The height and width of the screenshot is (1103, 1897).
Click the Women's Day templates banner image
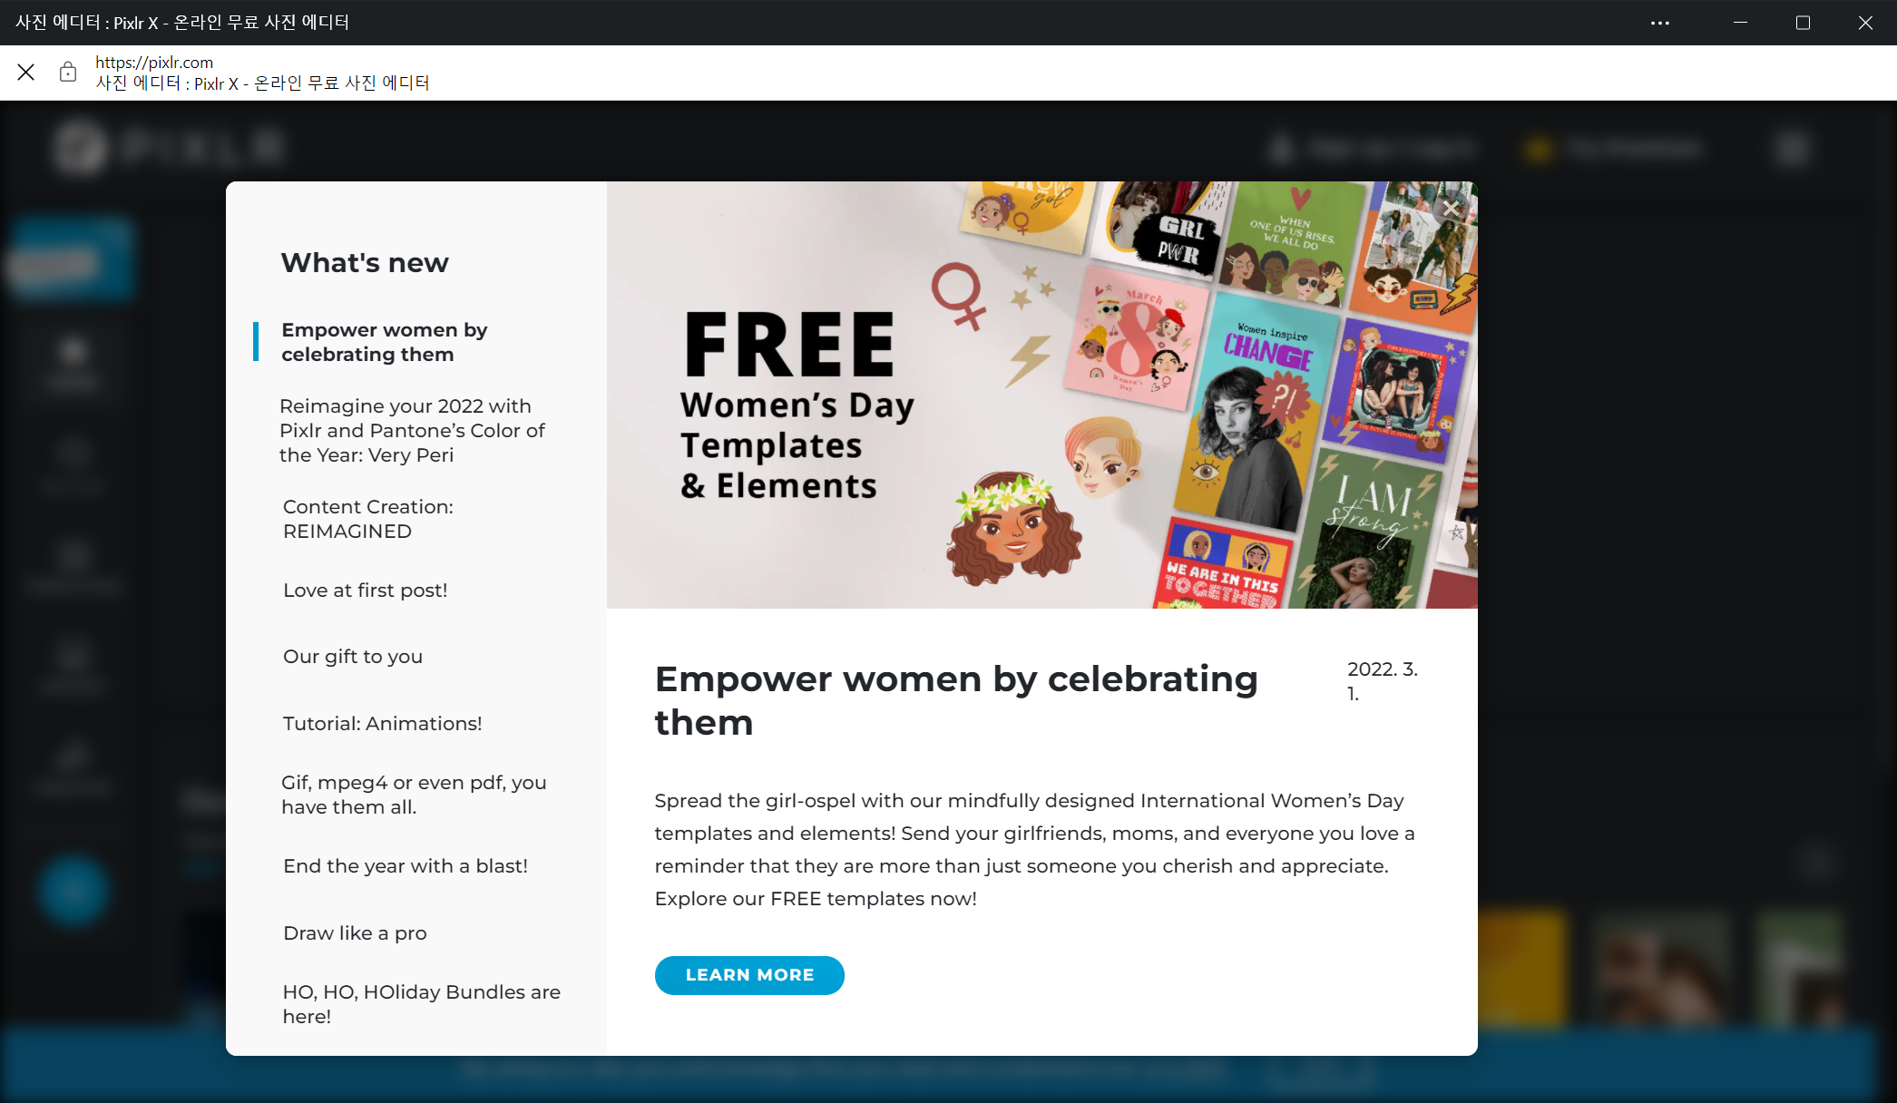pos(1041,395)
